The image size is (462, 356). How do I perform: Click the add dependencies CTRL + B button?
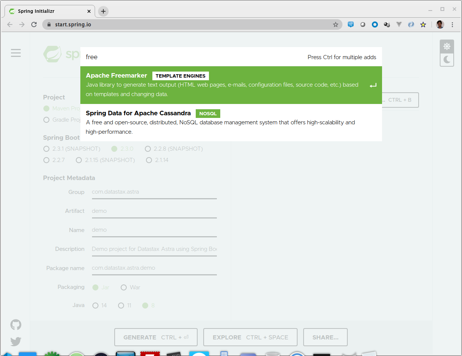pyautogui.click(x=400, y=100)
